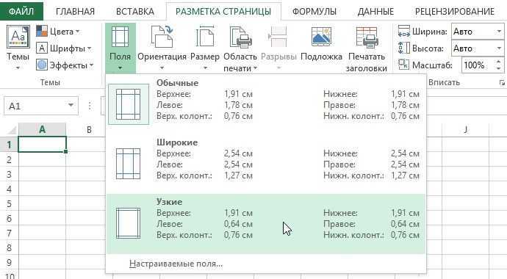The height and width of the screenshot is (279, 507).
Task: Click the Обычные margins thumbnail icon
Action: click(129, 104)
